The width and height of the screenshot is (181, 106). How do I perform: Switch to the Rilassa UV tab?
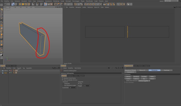[x=142, y=70]
